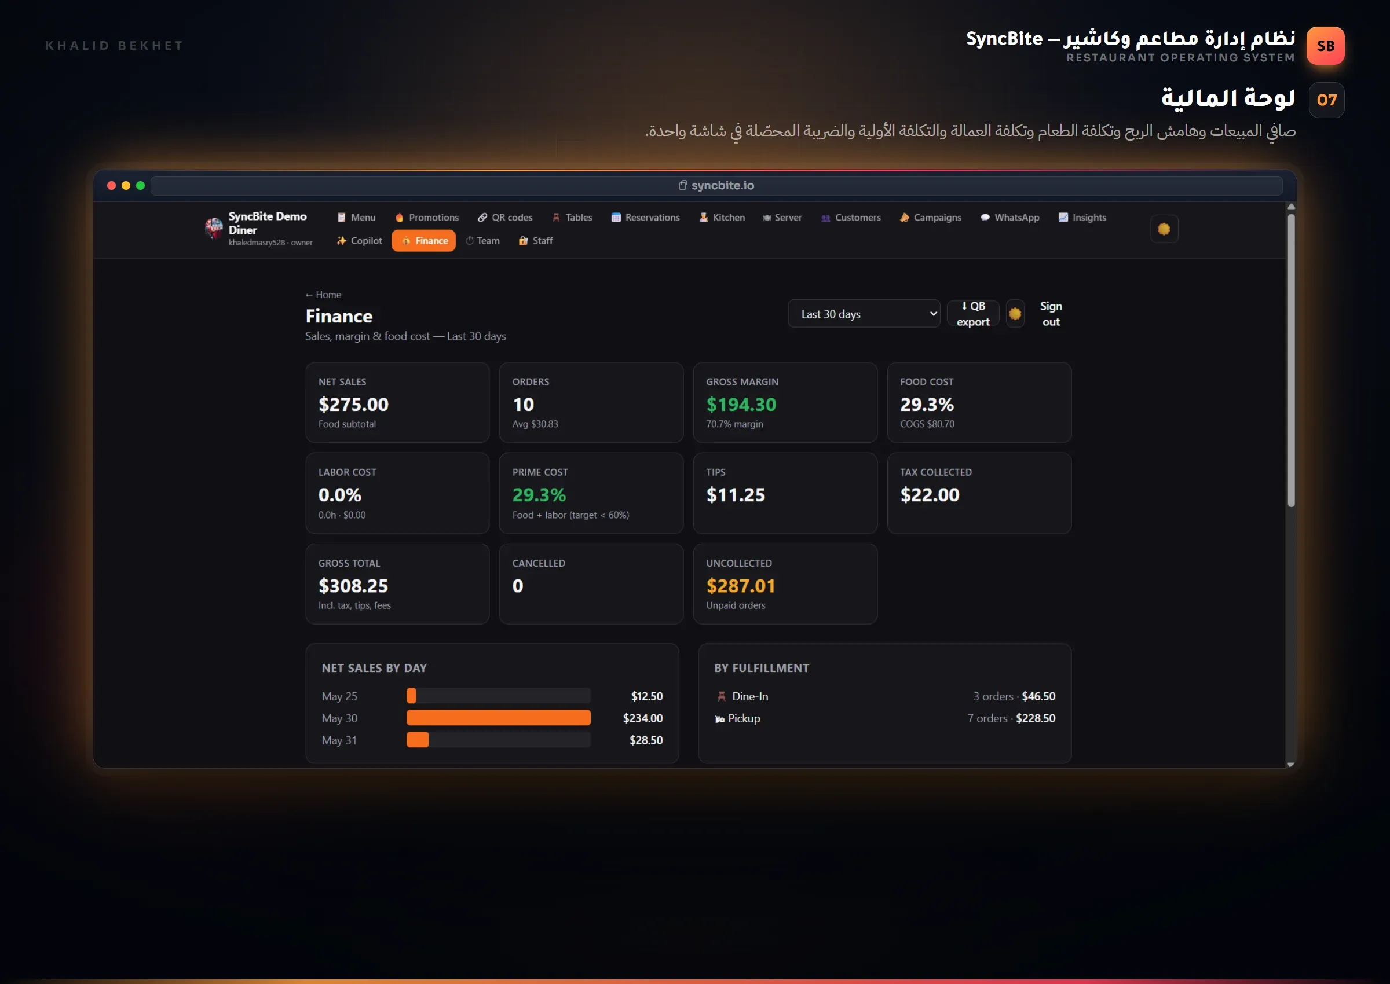Screen dimensions: 1390x984
Task: Click QB export button
Action: (973, 314)
